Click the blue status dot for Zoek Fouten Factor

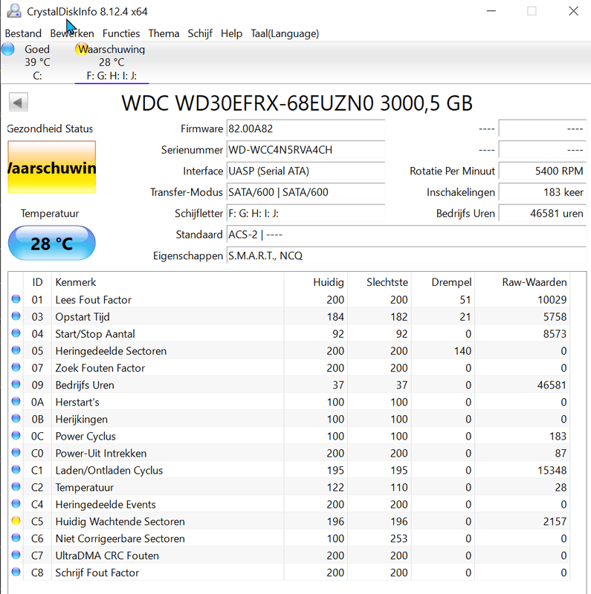tap(16, 368)
